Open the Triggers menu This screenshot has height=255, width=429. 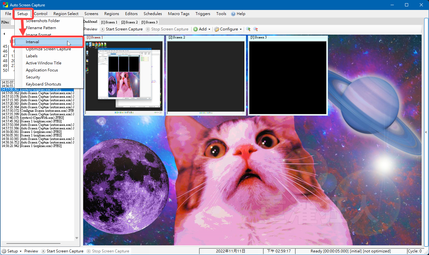point(203,14)
